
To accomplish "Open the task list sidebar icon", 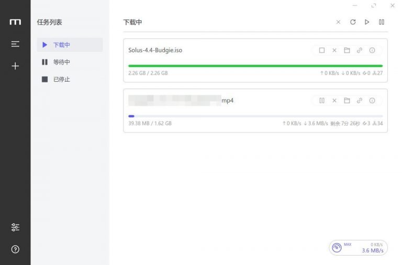I will pos(15,44).
